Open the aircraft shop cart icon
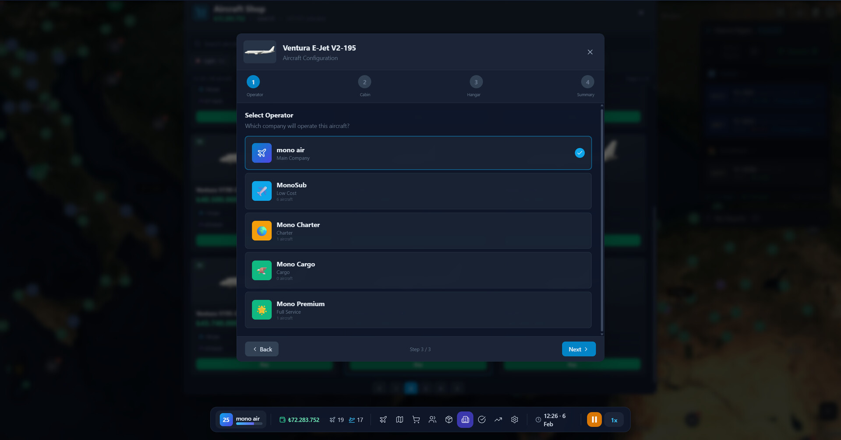The height and width of the screenshot is (440, 841). pos(416,419)
